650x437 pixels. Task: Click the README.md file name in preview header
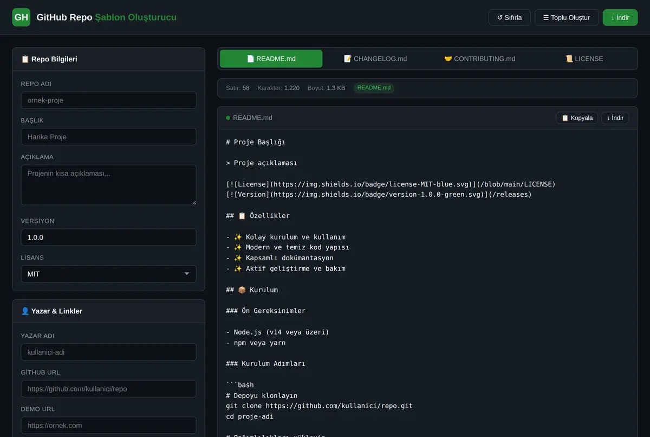coord(252,118)
